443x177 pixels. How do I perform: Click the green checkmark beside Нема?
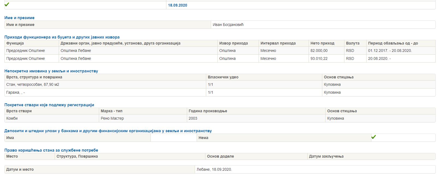point(374,137)
